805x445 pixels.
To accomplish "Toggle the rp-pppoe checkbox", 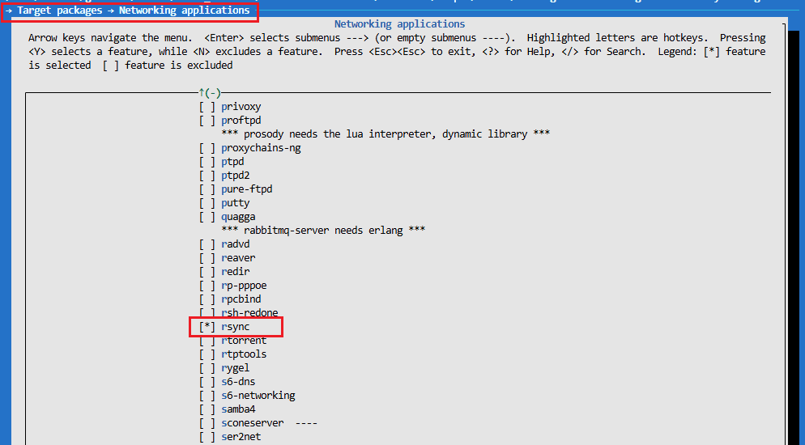I will 207,286.
